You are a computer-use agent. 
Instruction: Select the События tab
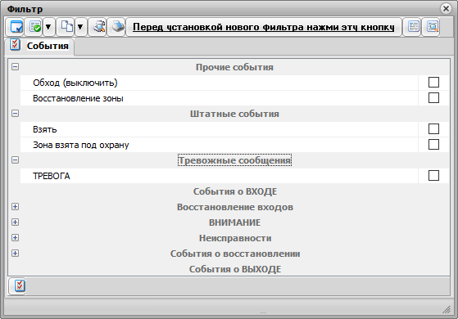click(39, 46)
